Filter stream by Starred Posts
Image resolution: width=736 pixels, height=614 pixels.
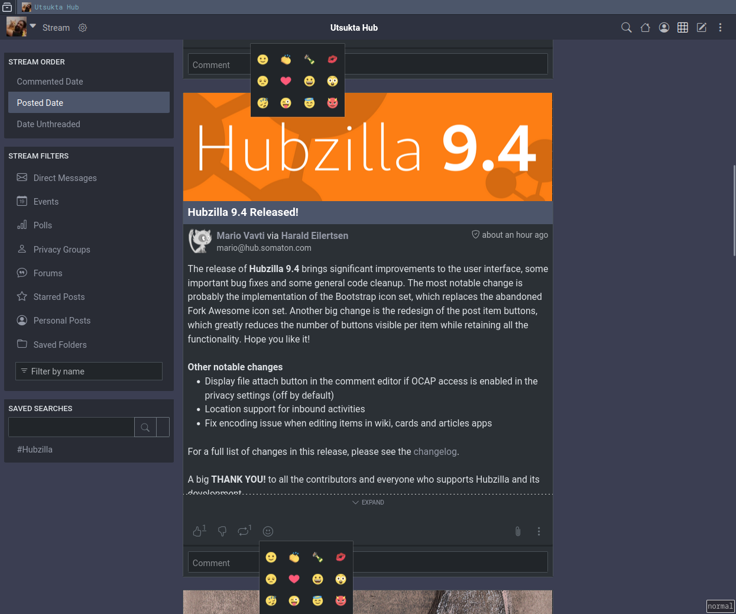pos(89,297)
